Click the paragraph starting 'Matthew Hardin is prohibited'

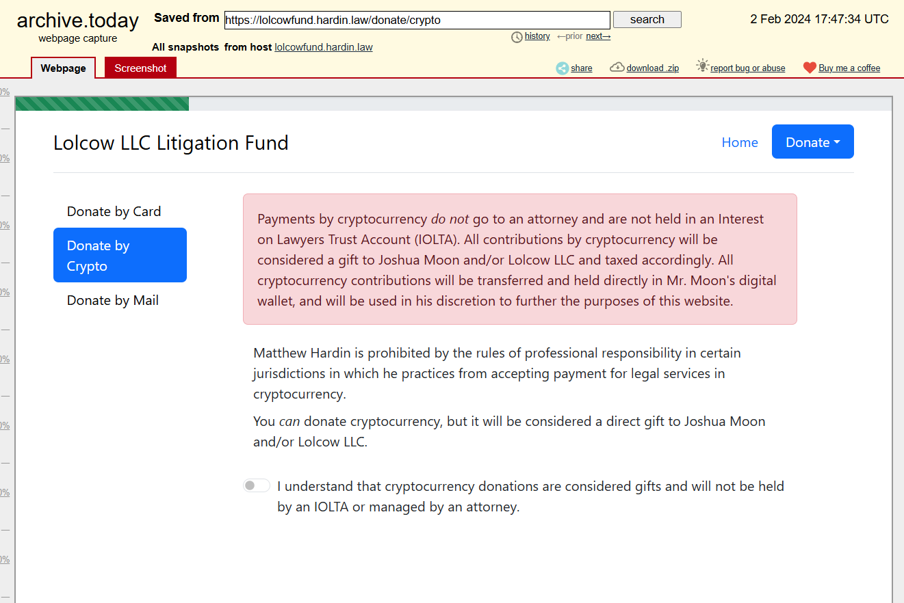coord(497,373)
